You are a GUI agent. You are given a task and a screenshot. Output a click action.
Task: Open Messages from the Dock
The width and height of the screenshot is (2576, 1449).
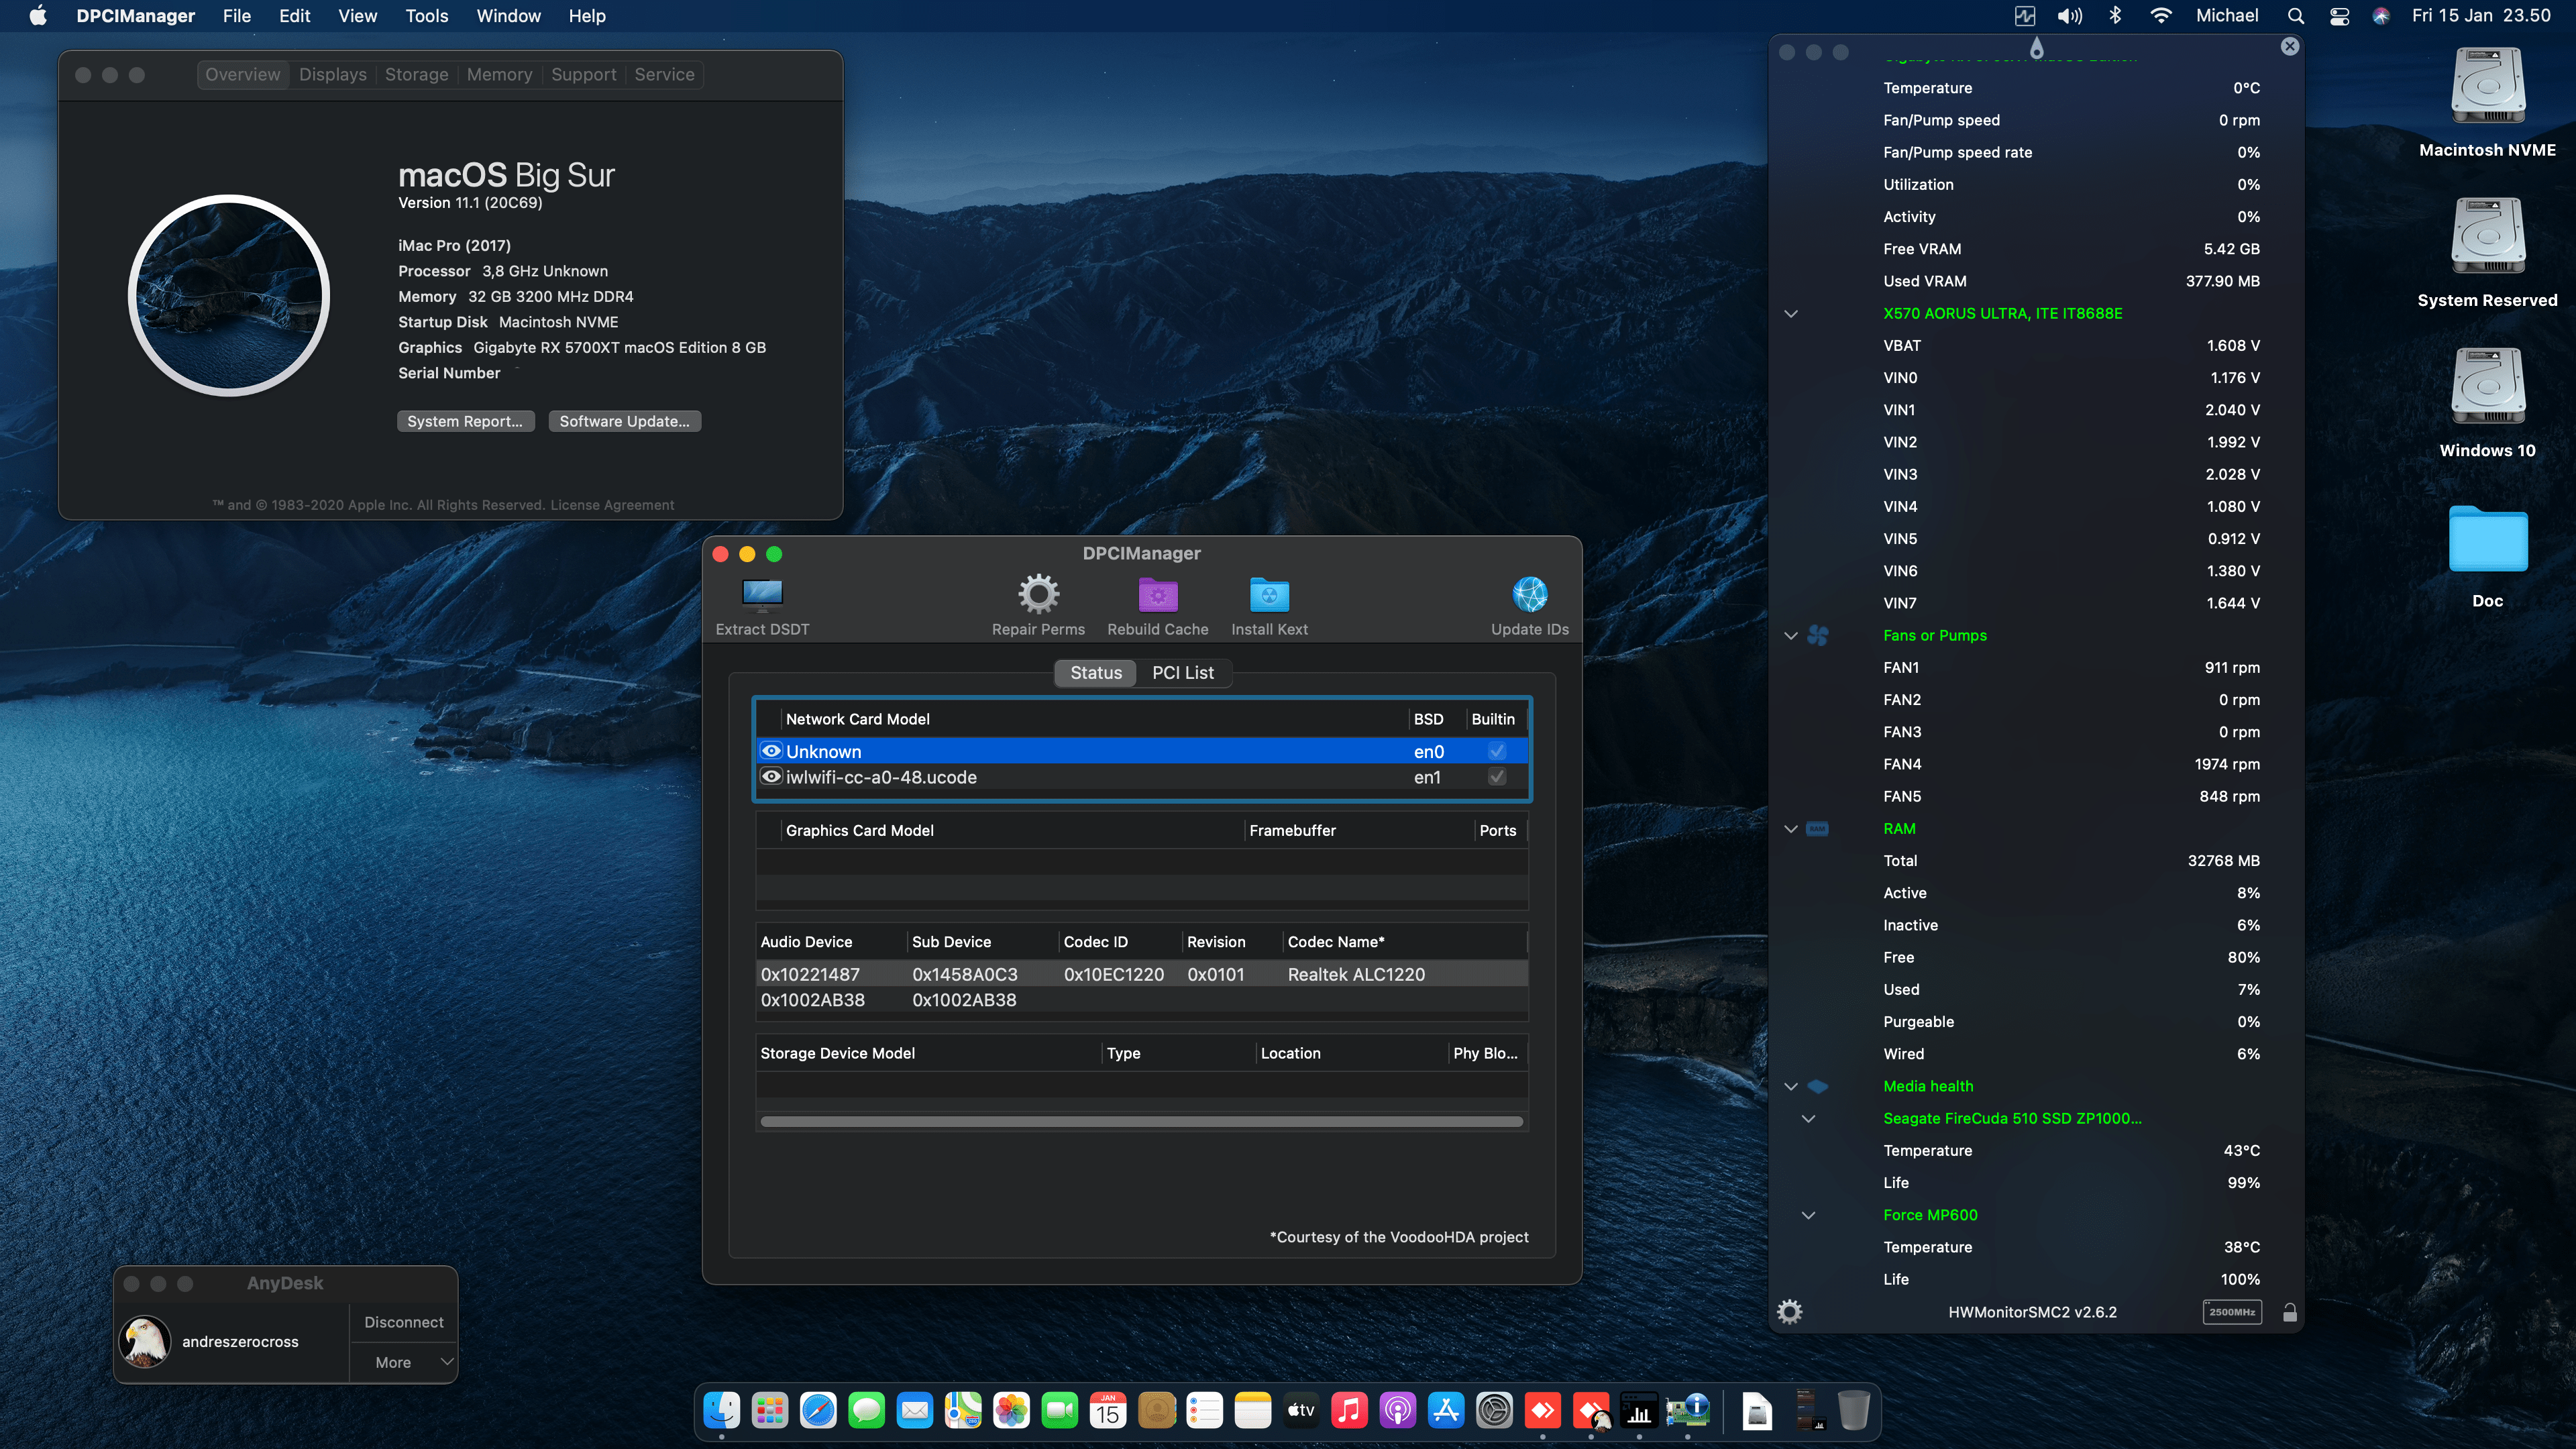click(866, 1411)
